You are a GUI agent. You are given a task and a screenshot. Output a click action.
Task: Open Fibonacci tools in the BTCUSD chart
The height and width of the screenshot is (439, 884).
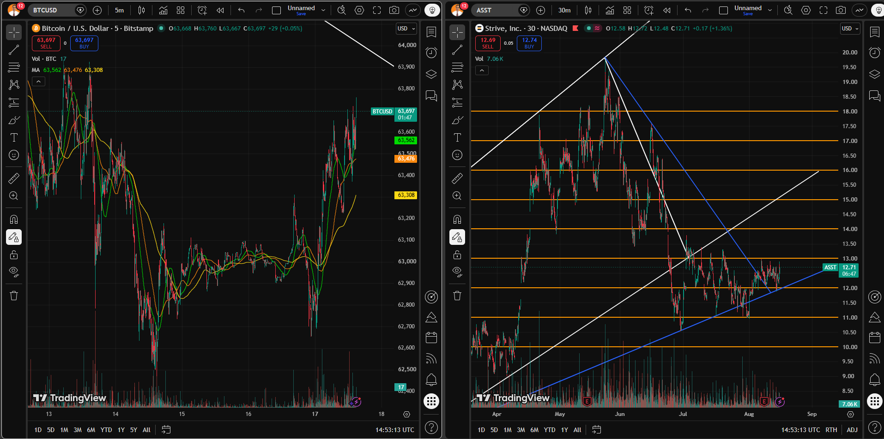pyautogui.click(x=14, y=67)
